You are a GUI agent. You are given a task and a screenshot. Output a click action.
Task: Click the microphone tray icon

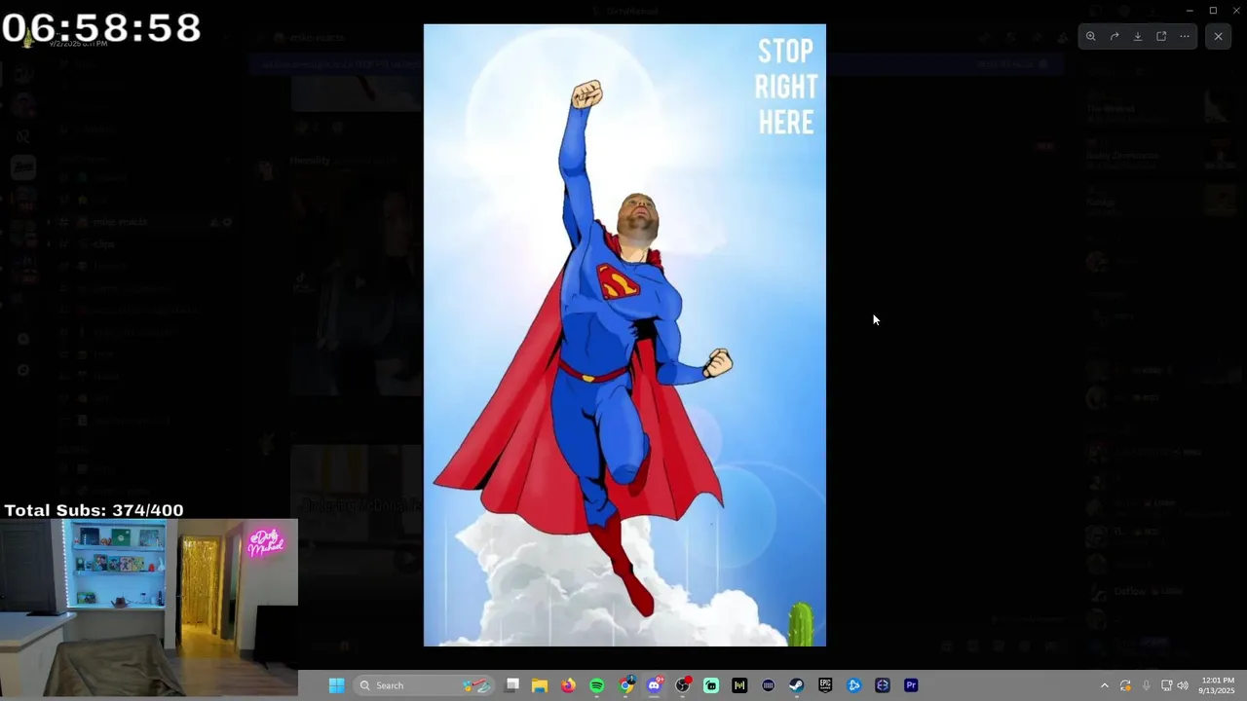1146,685
